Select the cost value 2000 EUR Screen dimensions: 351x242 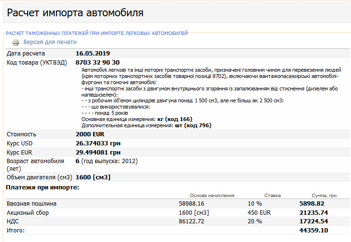coord(90,134)
